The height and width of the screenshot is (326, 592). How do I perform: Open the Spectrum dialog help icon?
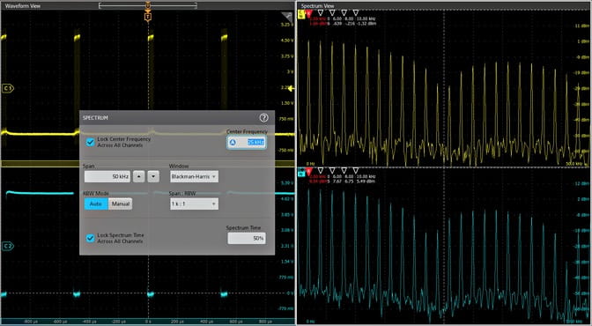263,118
